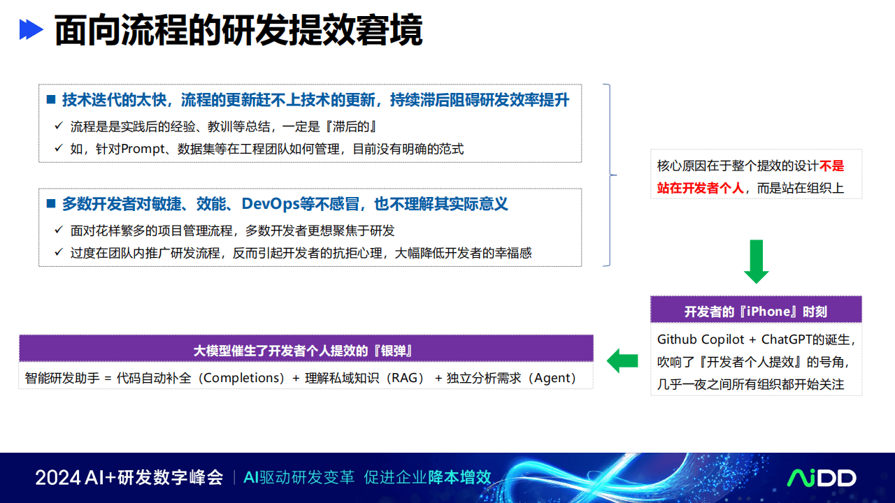Click the line 吹响了『开发者个人提效』的号角
The height and width of the screenshot is (503, 895).
click(x=752, y=362)
